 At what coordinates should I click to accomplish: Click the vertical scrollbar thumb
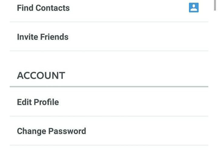click(215, 5)
